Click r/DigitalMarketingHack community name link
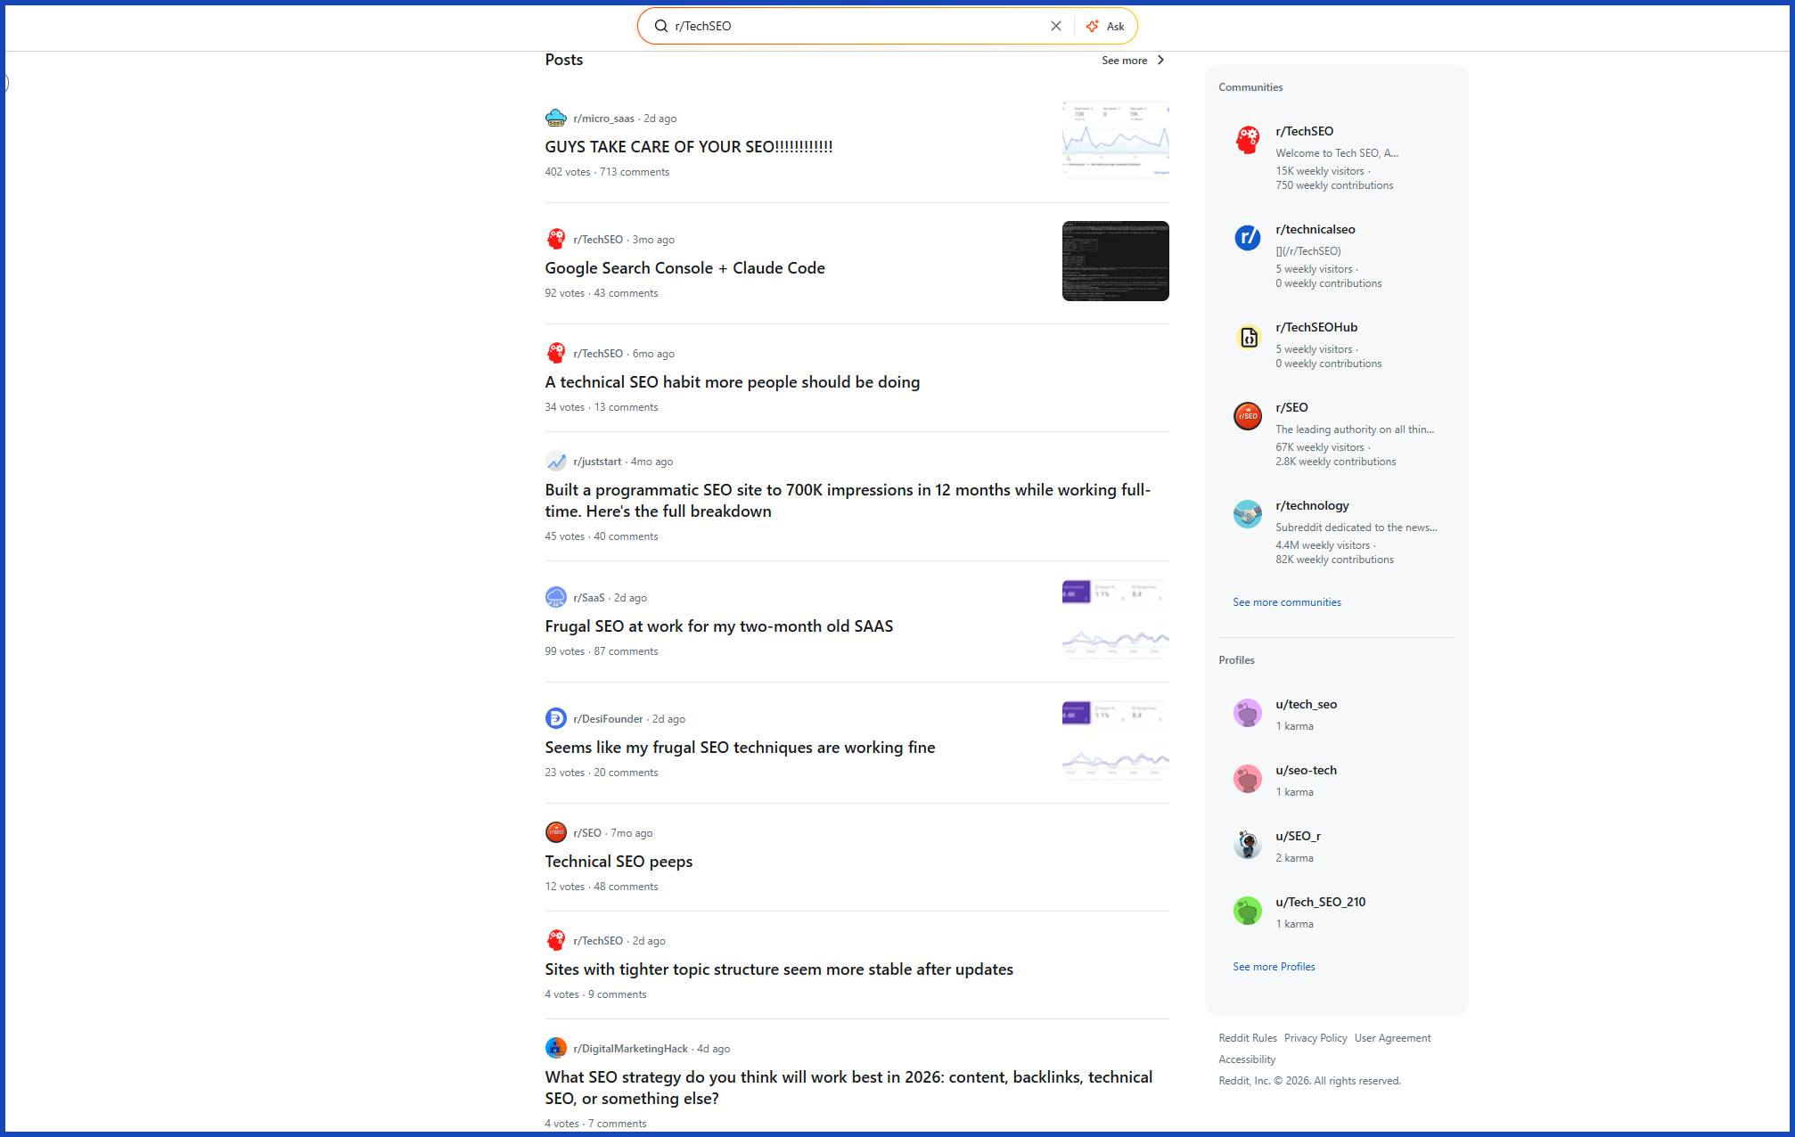 click(x=631, y=1049)
